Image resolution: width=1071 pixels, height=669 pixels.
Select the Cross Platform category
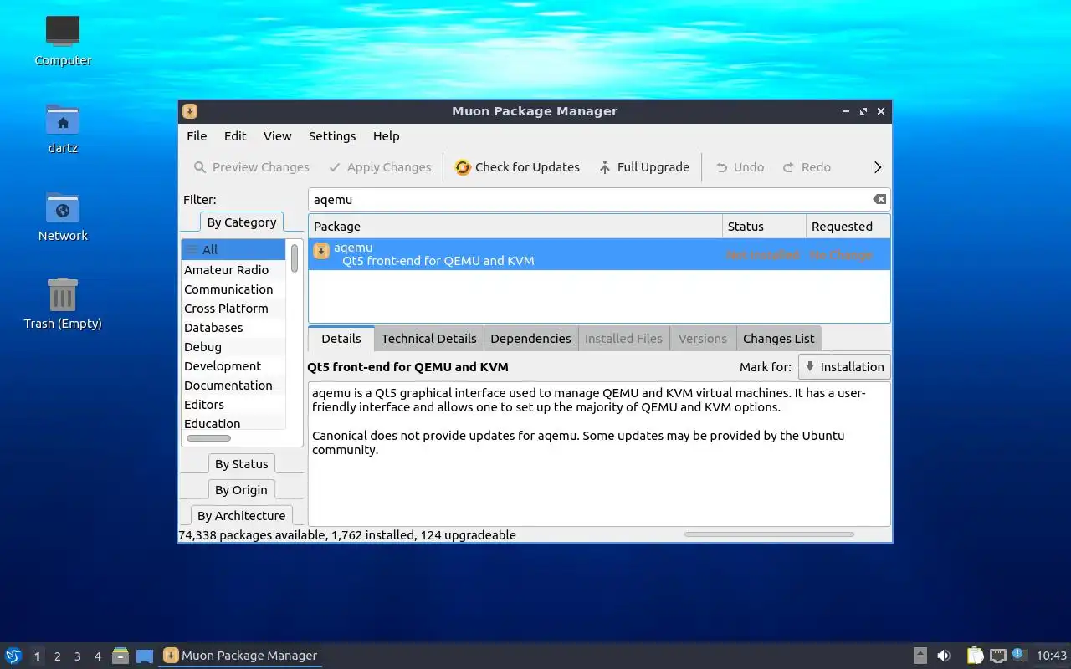pos(233,309)
